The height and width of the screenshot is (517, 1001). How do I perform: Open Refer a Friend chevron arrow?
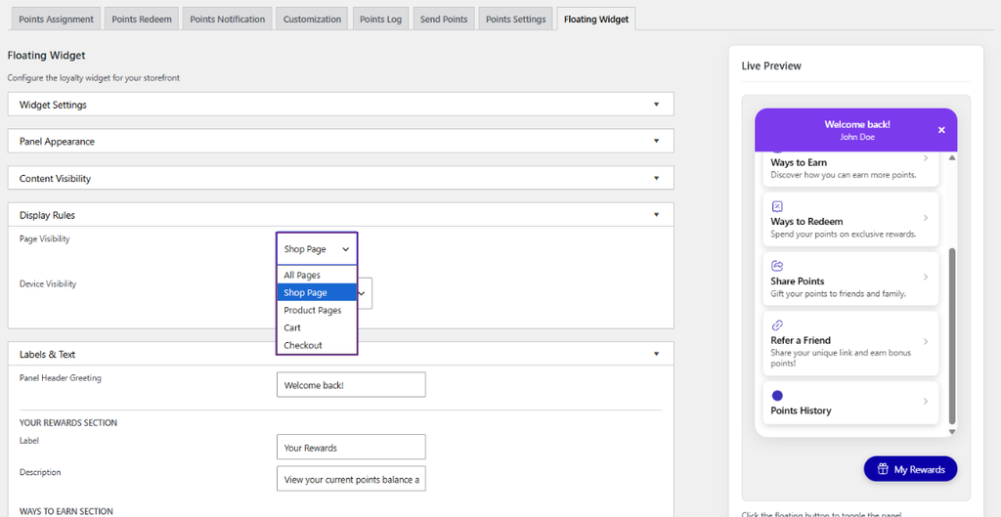[926, 341]
